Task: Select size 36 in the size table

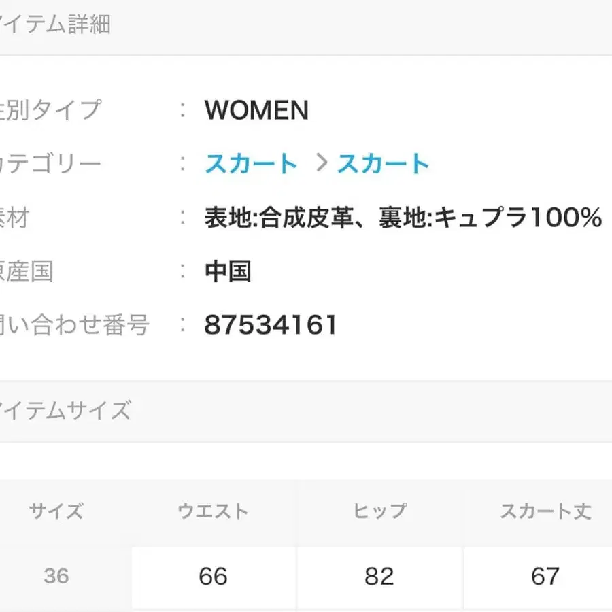Action: click(56, 577)
